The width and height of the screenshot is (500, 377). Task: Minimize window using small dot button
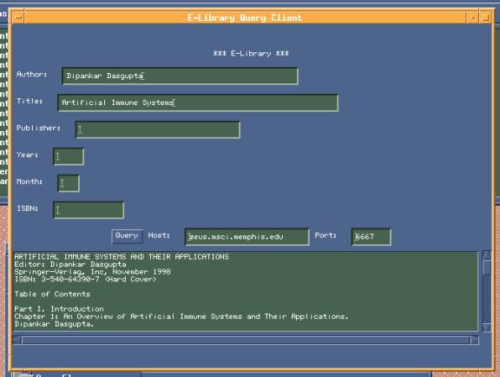(x=473, y=17)
